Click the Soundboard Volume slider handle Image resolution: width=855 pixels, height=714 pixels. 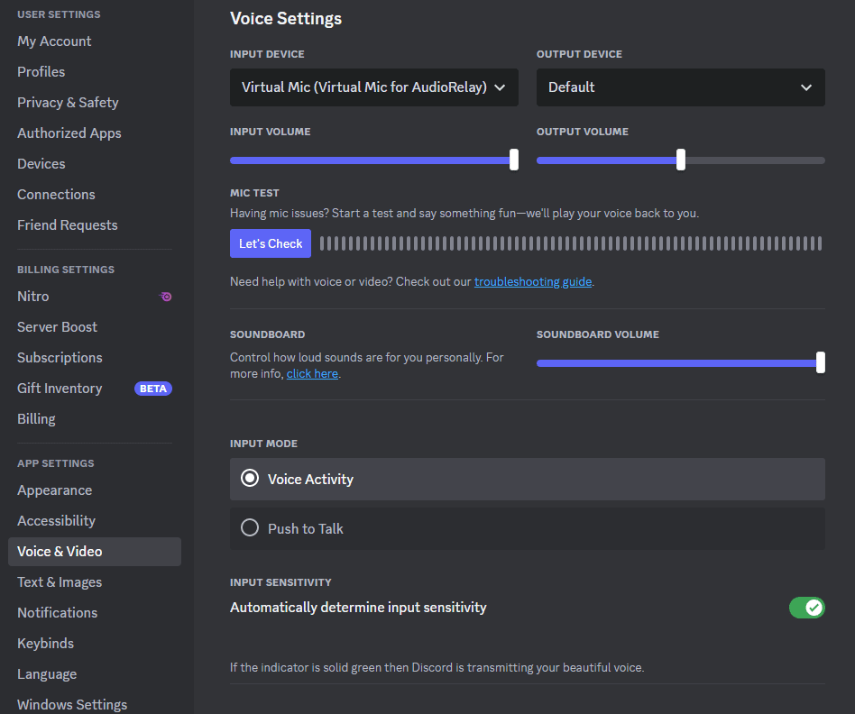pyautogui.click(x=821, y=363)
